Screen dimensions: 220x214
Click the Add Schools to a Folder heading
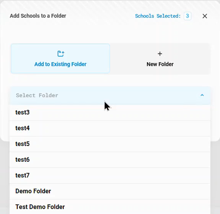pyautogui.click(x=38, y=16)
